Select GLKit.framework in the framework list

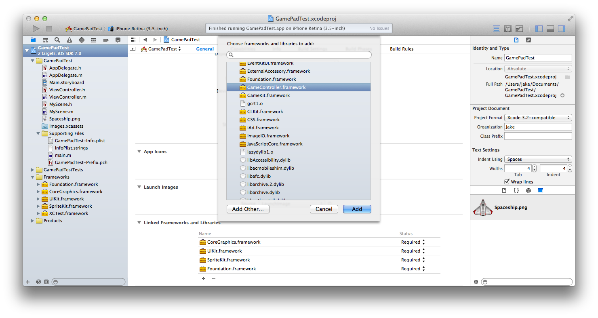point(299,112)
